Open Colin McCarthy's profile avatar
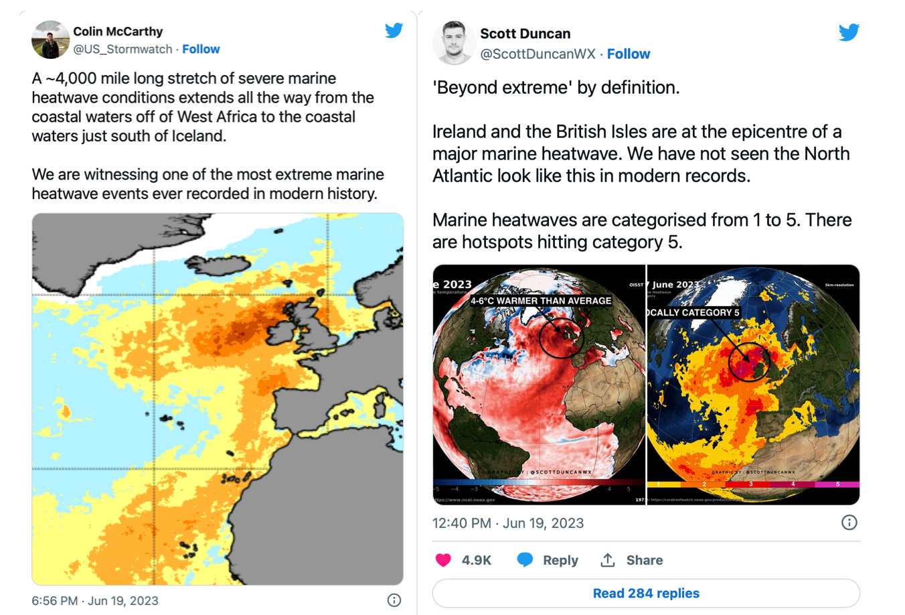The height and width of the screenshot is (615, 905). 50,40
